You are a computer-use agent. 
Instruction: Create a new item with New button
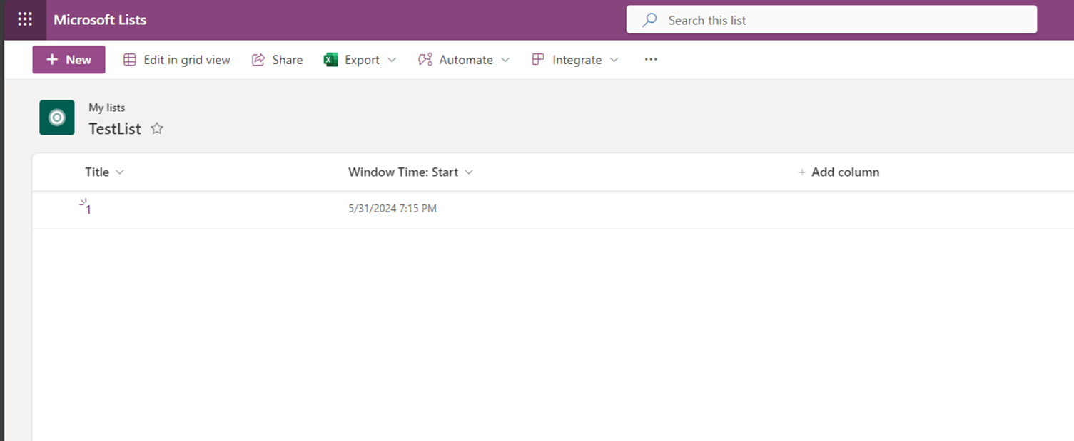point(69,60)
